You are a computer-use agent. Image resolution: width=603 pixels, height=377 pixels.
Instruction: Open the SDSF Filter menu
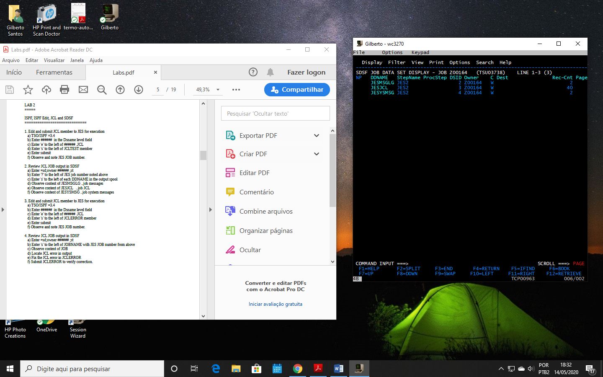[397, 62]
